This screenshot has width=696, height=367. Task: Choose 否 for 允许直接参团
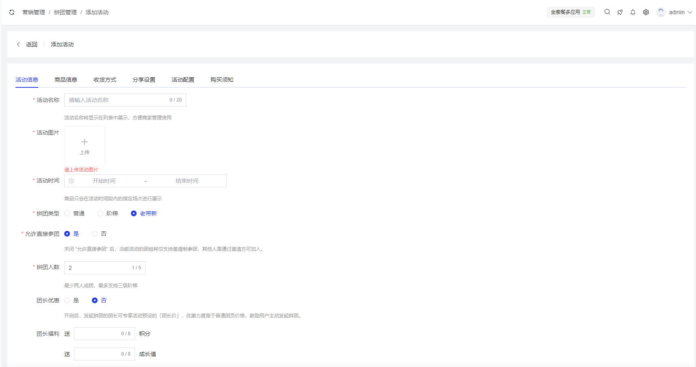(95, 234)
